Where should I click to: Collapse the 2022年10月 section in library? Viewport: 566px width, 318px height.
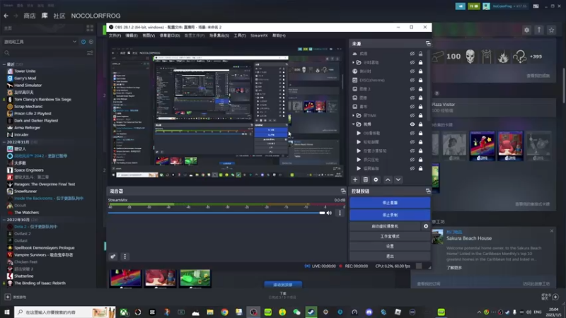pyautogui.click(x=4, y=220)
